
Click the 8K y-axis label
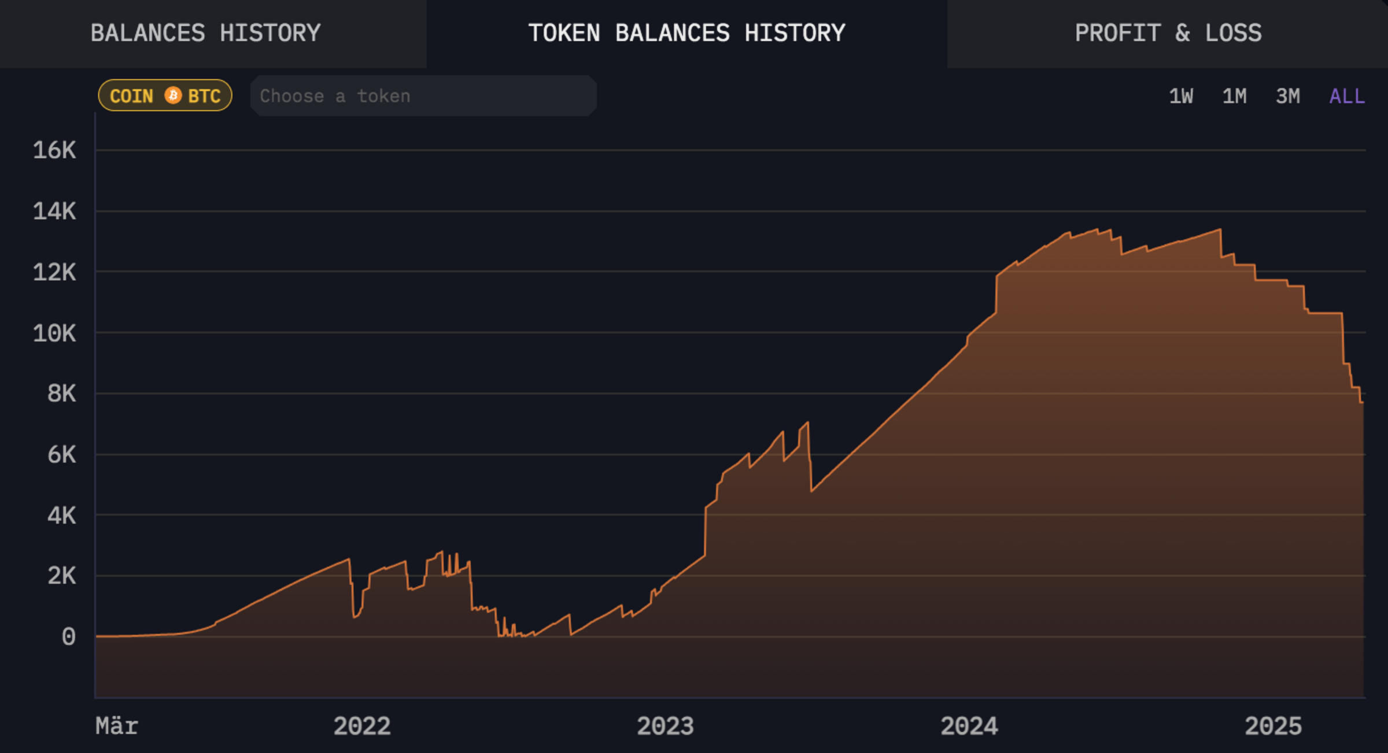[61, 394]
